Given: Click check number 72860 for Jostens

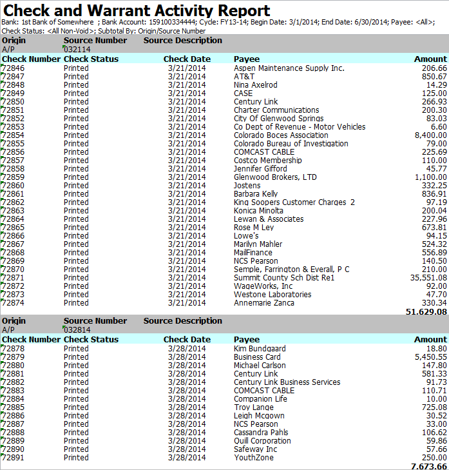Looking at the screenshot, I should click(13, 186).
